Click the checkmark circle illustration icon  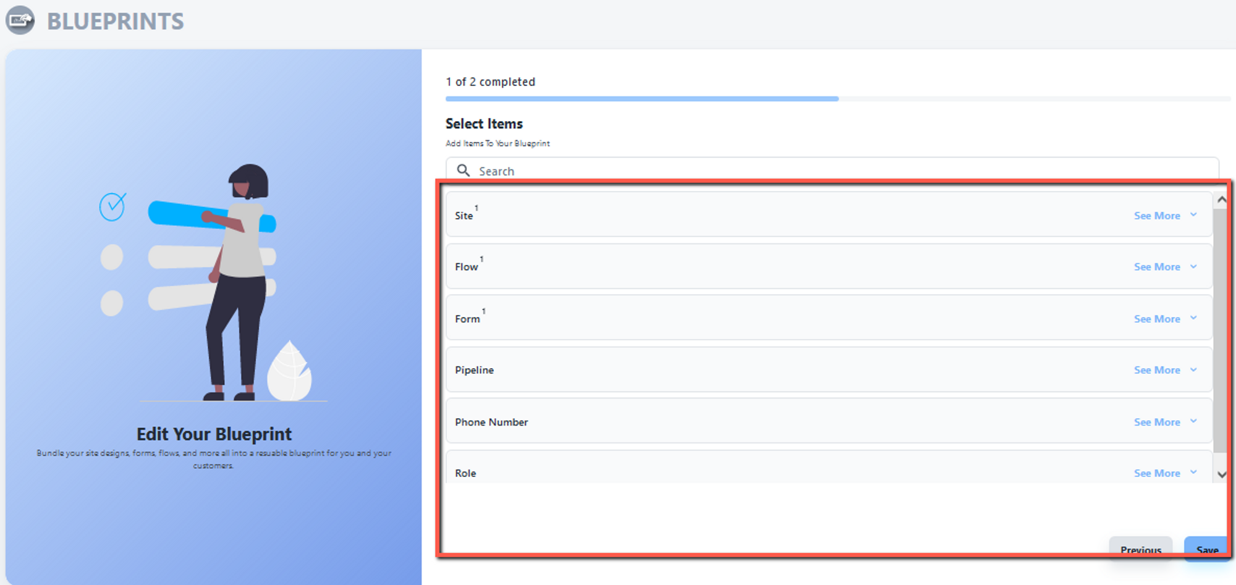tap(112, 207)
